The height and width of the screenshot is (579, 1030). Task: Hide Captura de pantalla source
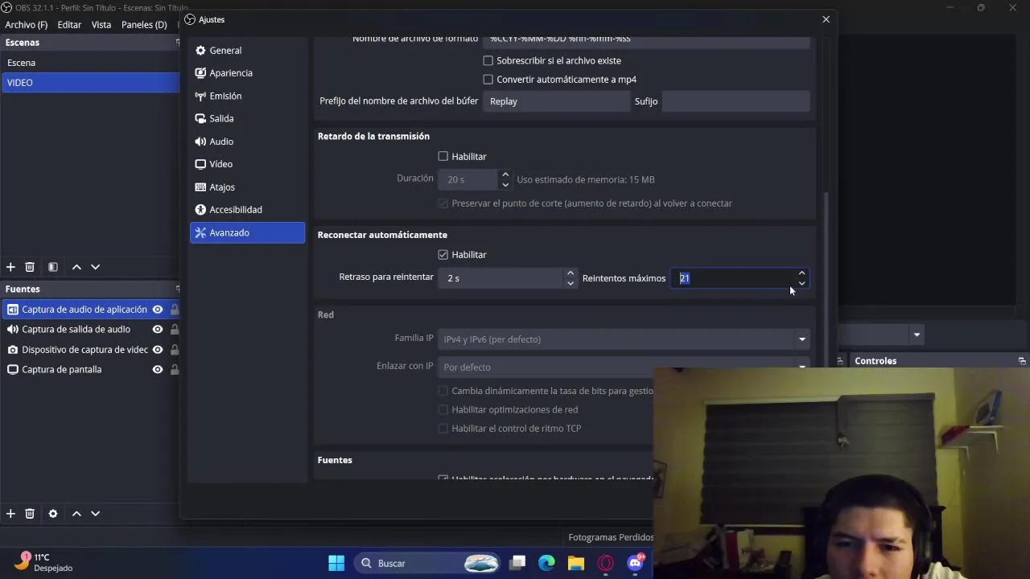(x=158, y=370)
